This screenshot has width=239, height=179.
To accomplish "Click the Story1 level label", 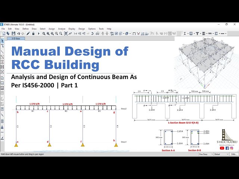I will tap(124, 142).
